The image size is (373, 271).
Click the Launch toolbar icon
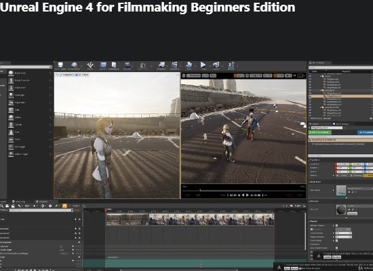(216, 65)
